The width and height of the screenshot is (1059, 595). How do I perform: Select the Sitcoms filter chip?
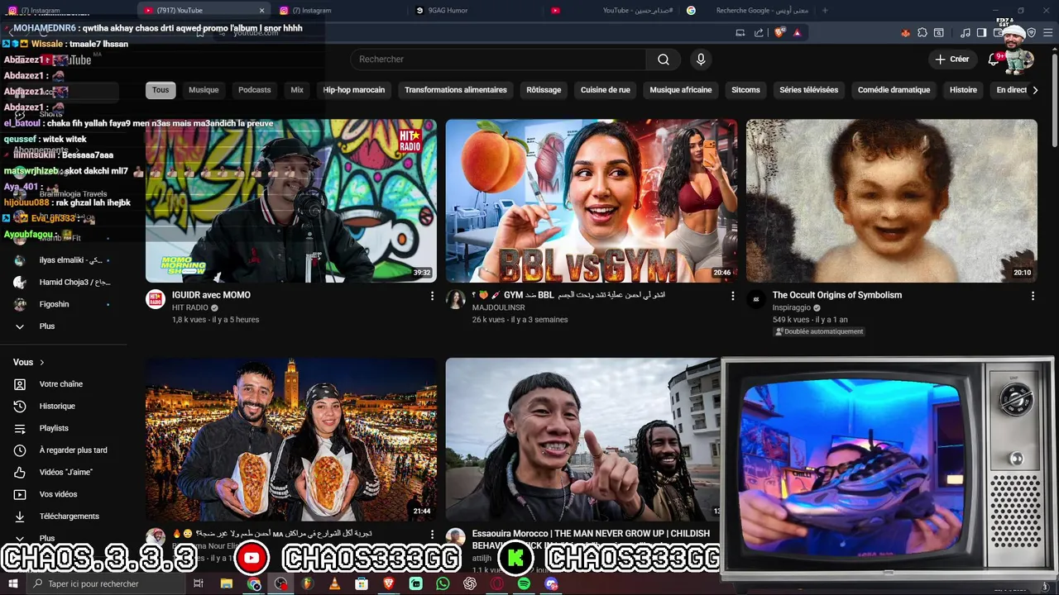click(x=745, y=90)
